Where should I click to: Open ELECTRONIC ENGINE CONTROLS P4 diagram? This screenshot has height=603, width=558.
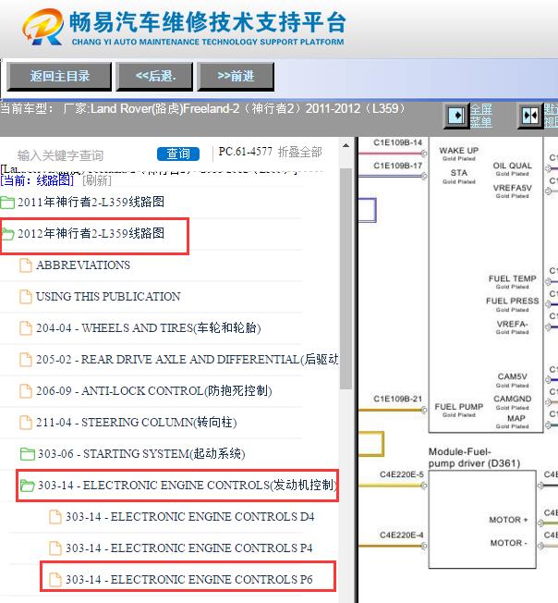[189, 548]
